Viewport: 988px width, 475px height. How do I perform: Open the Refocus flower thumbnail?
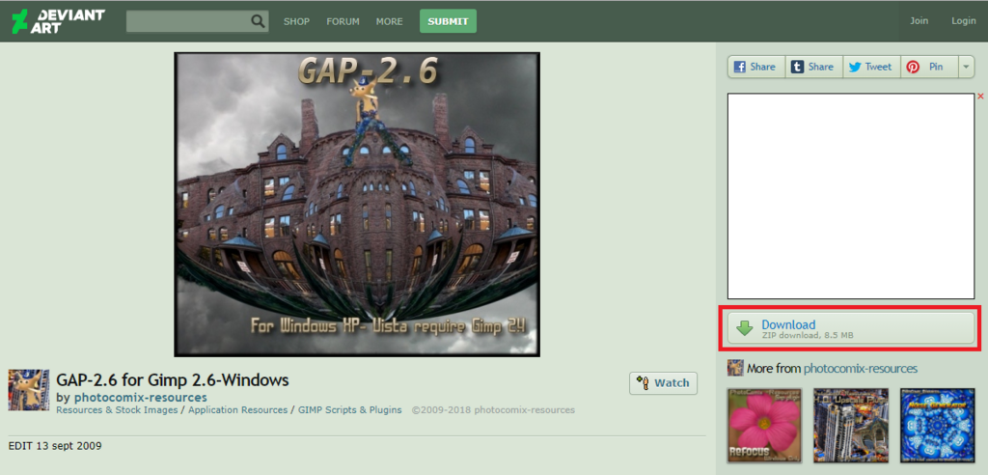764,425
